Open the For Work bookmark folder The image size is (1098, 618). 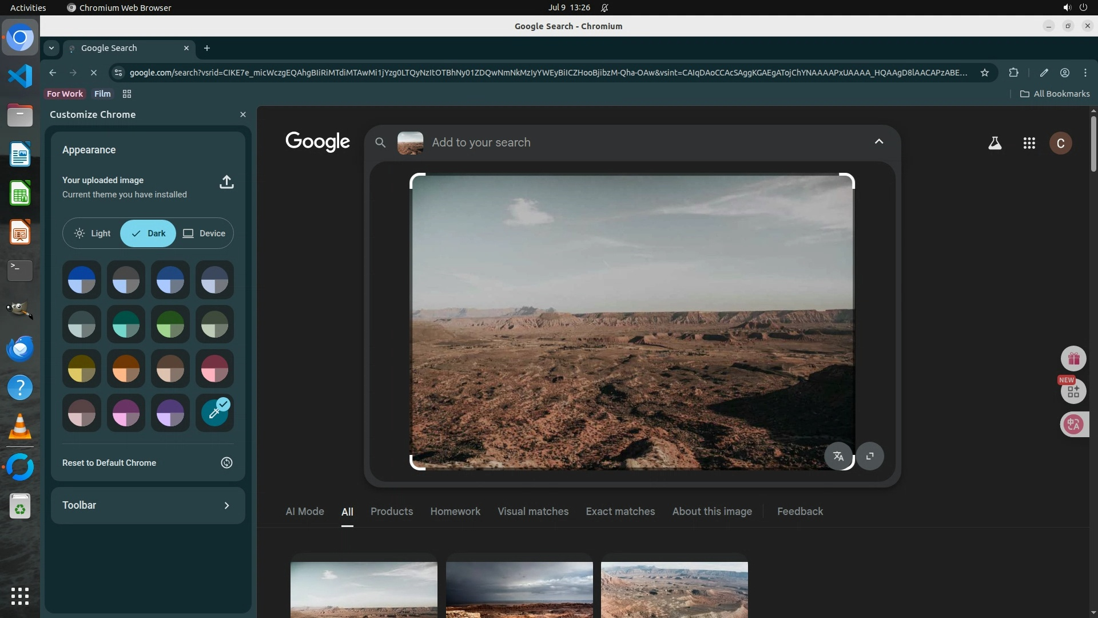pyautogui.click(x=65, y=94)
